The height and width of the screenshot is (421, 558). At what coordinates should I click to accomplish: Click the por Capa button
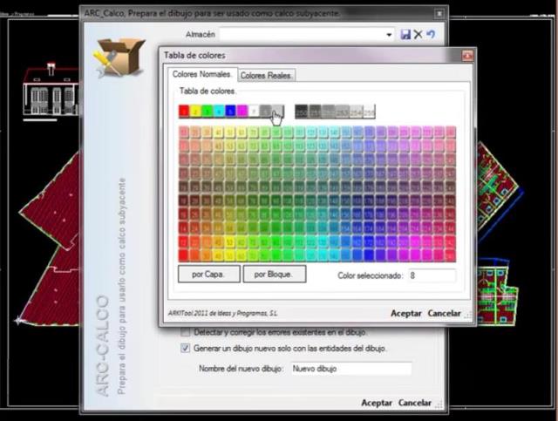209,274
